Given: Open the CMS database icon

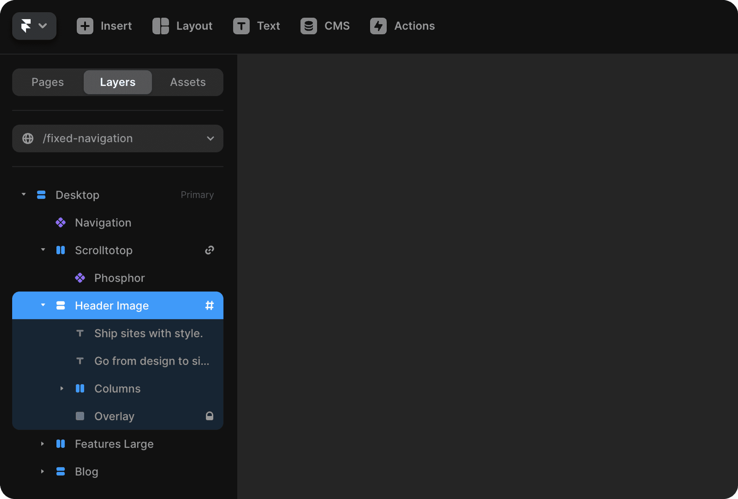Looking at the screenshot, I should tap(308, 26).
